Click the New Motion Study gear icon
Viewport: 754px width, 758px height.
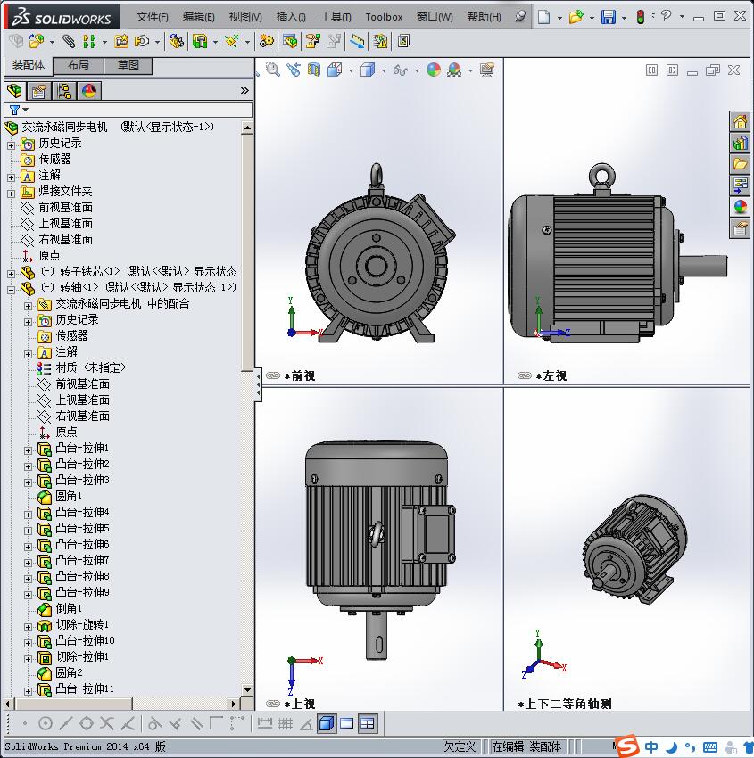coord(267,42)
